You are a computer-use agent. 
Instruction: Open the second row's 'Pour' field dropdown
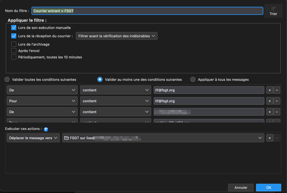[42, 101]
